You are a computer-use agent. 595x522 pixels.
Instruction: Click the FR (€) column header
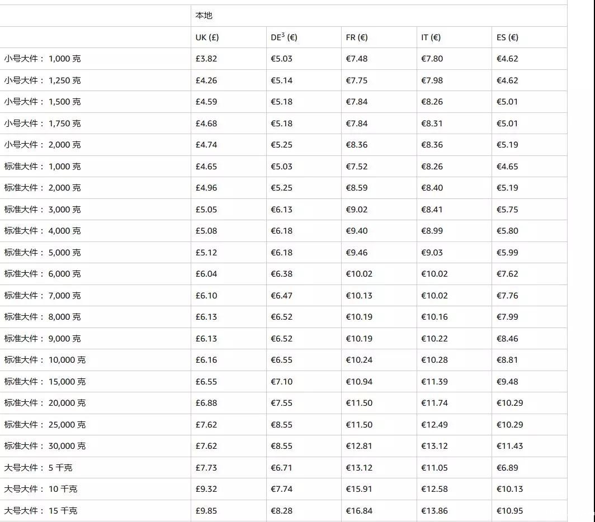click(x=357, y=37)
